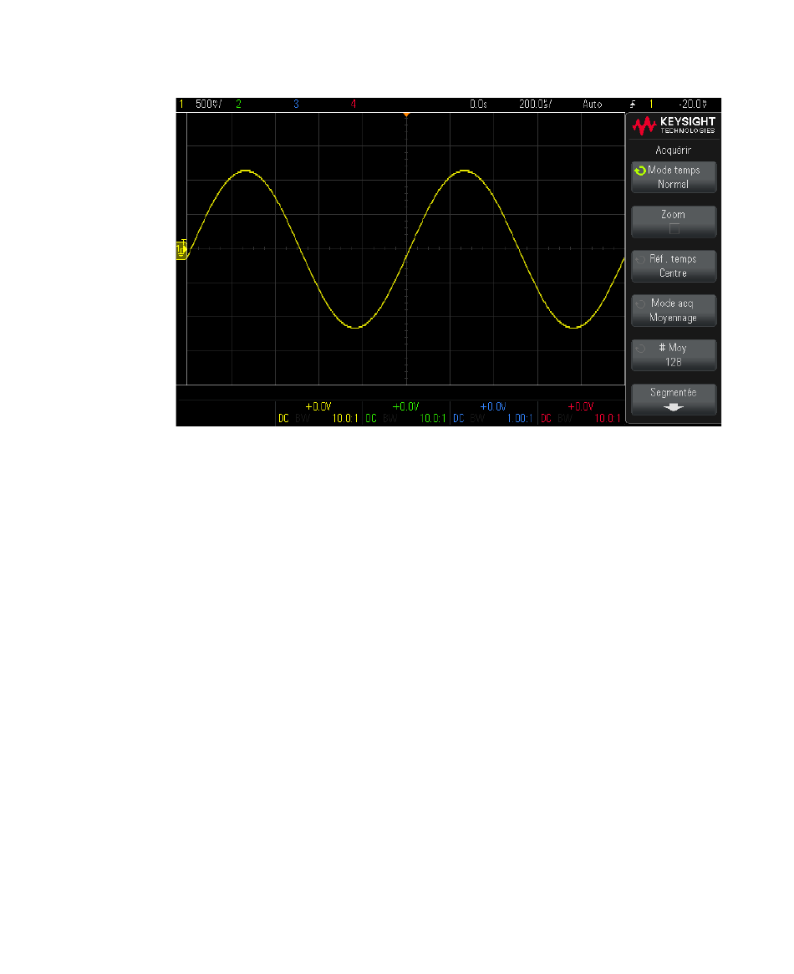Click the red channel 4 +0.0V offset
Image resolution: width=794 pixels, height=974 pixels.
coord(581,407)
